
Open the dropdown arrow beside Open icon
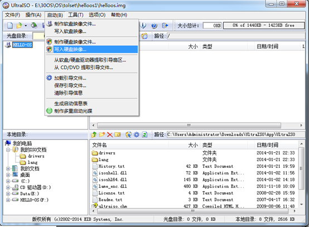coord(26,26)
